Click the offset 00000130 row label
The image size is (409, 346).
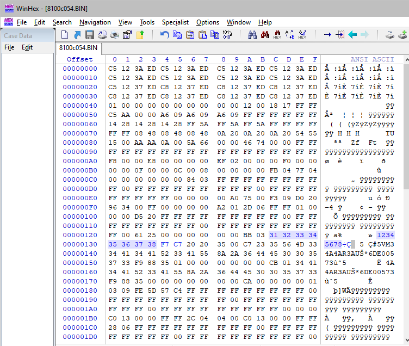click(x=80, y=244)
